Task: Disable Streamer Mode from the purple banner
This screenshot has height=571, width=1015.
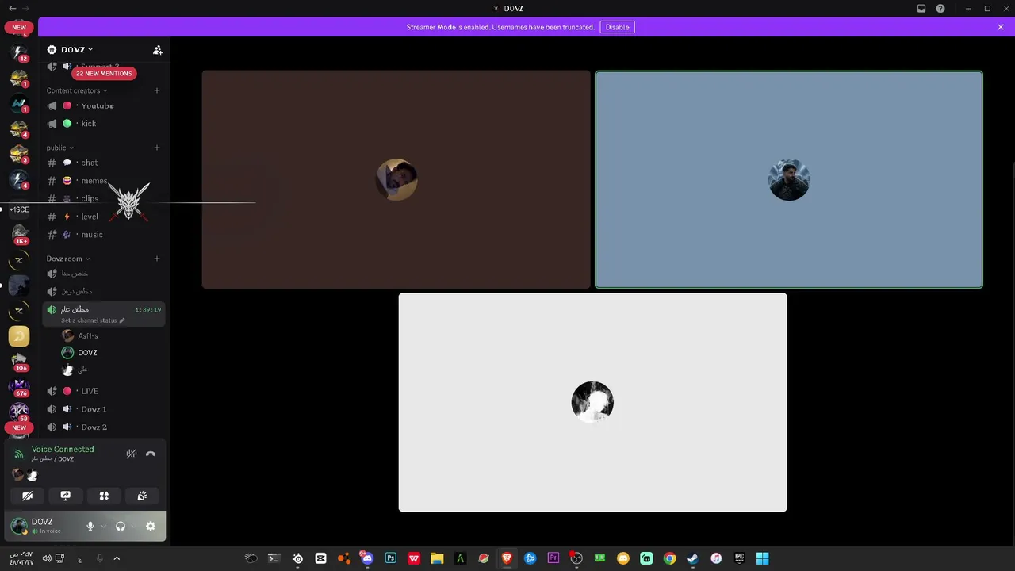Action: click(617, 27)
